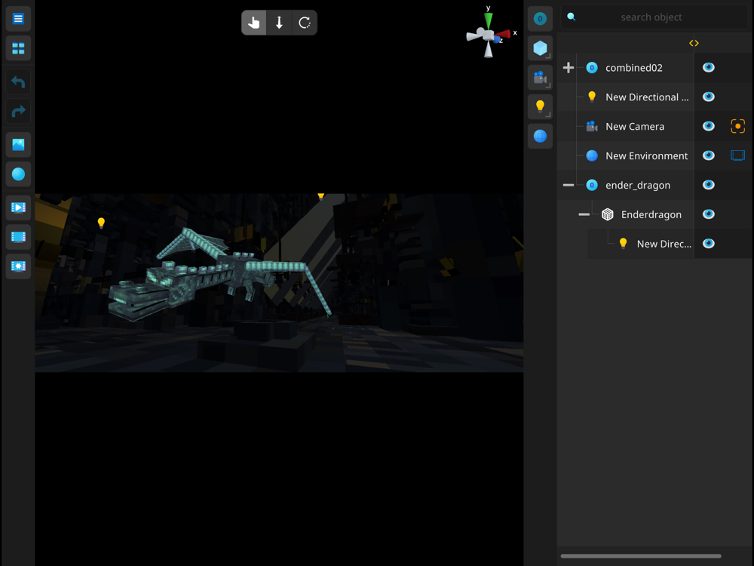Collapse the ender_dragon group
754x566 pixels.
click(569, 186)
